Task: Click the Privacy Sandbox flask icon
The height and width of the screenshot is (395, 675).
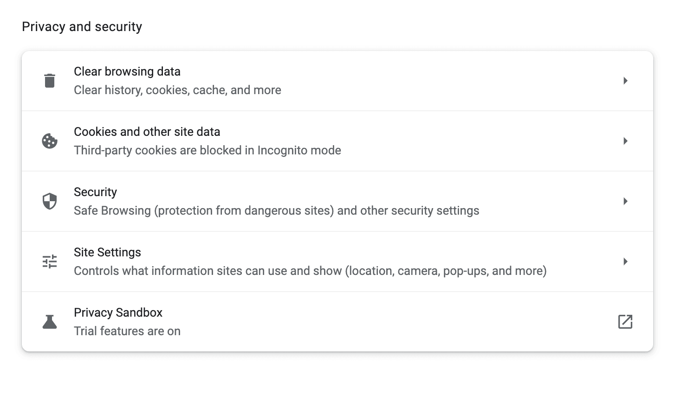Action: point(50,322)
